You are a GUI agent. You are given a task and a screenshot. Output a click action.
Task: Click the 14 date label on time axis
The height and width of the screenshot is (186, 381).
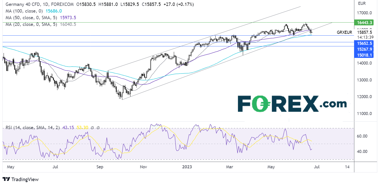tap(347, 167)
